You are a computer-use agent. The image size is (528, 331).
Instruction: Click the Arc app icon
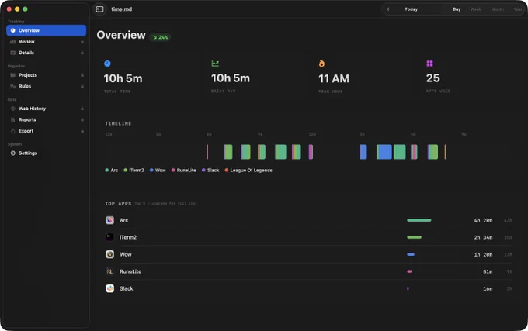click(x=109, y=220)
